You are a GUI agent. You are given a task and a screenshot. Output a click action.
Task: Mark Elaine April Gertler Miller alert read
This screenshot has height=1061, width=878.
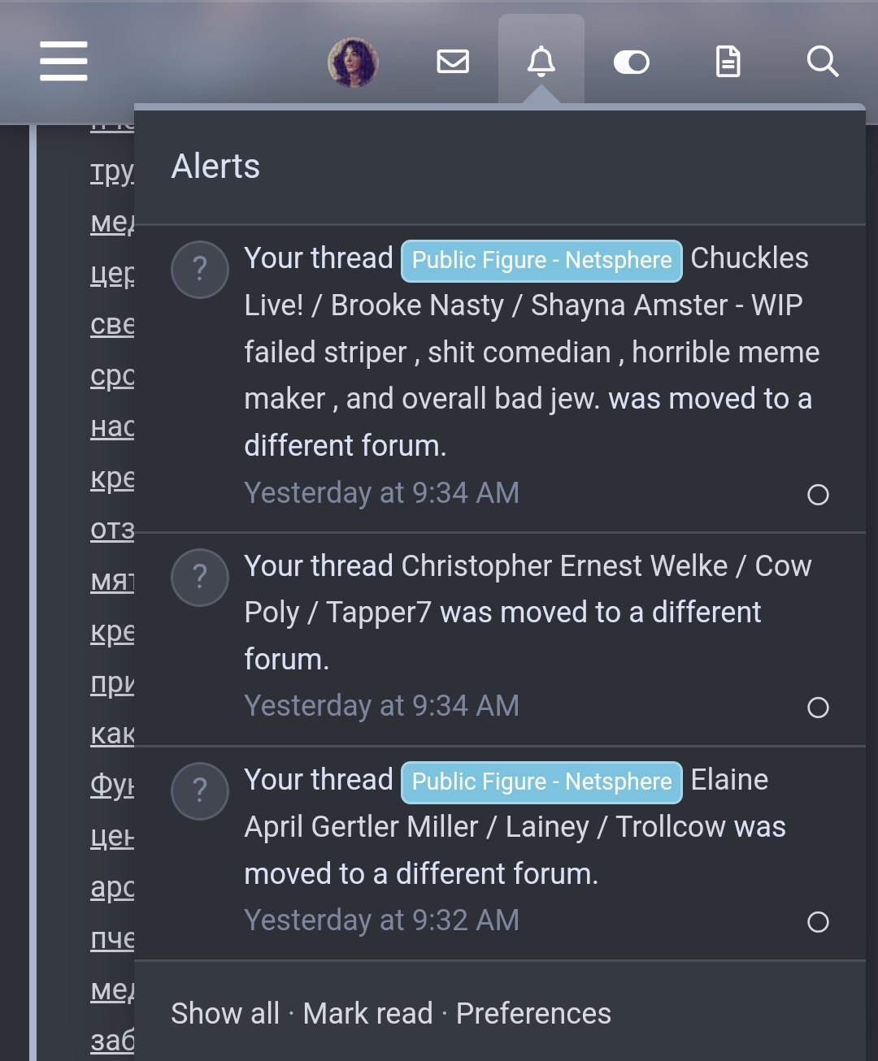[818, 922]
